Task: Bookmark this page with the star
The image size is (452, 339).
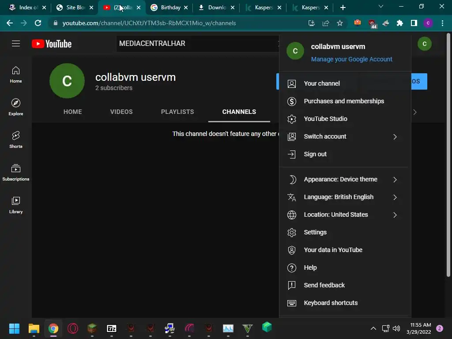Action: pos(340,23)
